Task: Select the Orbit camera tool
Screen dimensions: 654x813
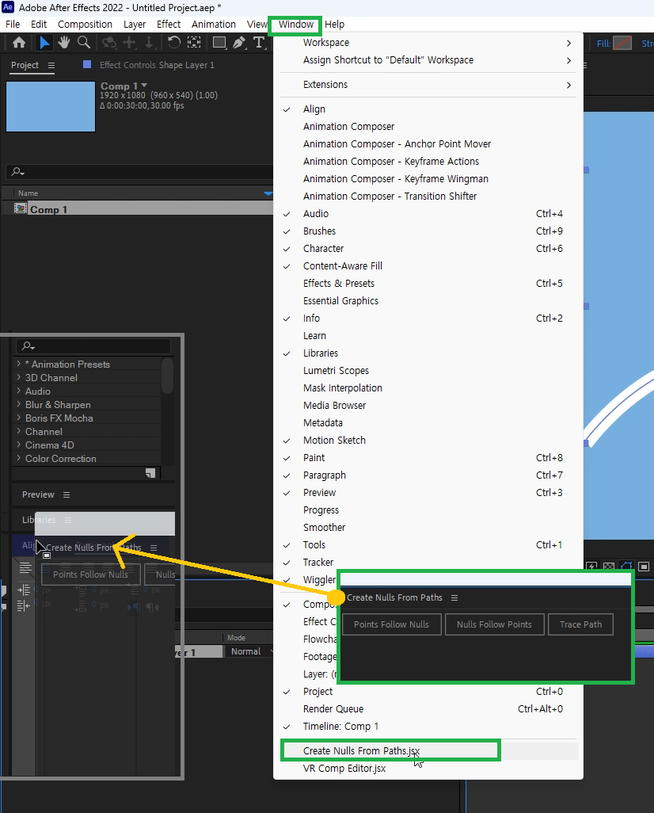Action: point(108,43)
